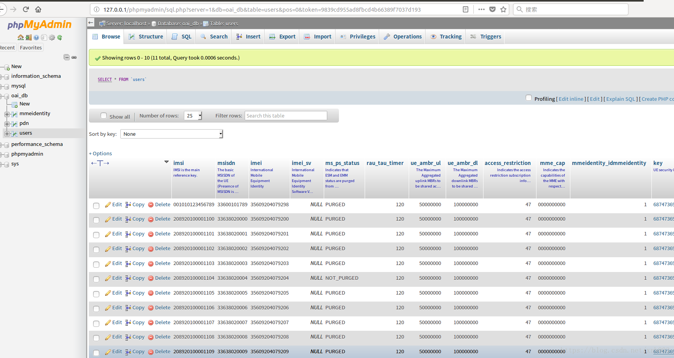Bookmark this page with star icon

click(x=503, y=9)
